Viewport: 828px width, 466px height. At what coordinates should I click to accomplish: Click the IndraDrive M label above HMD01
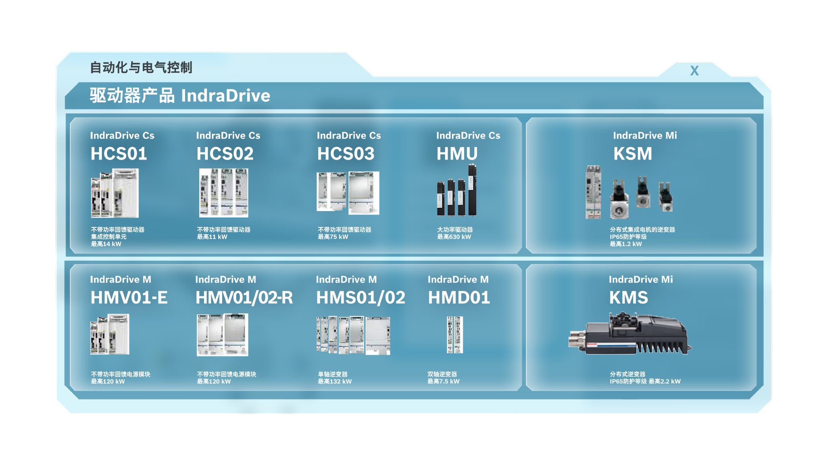pyautogui.click(x=458, y=280)
